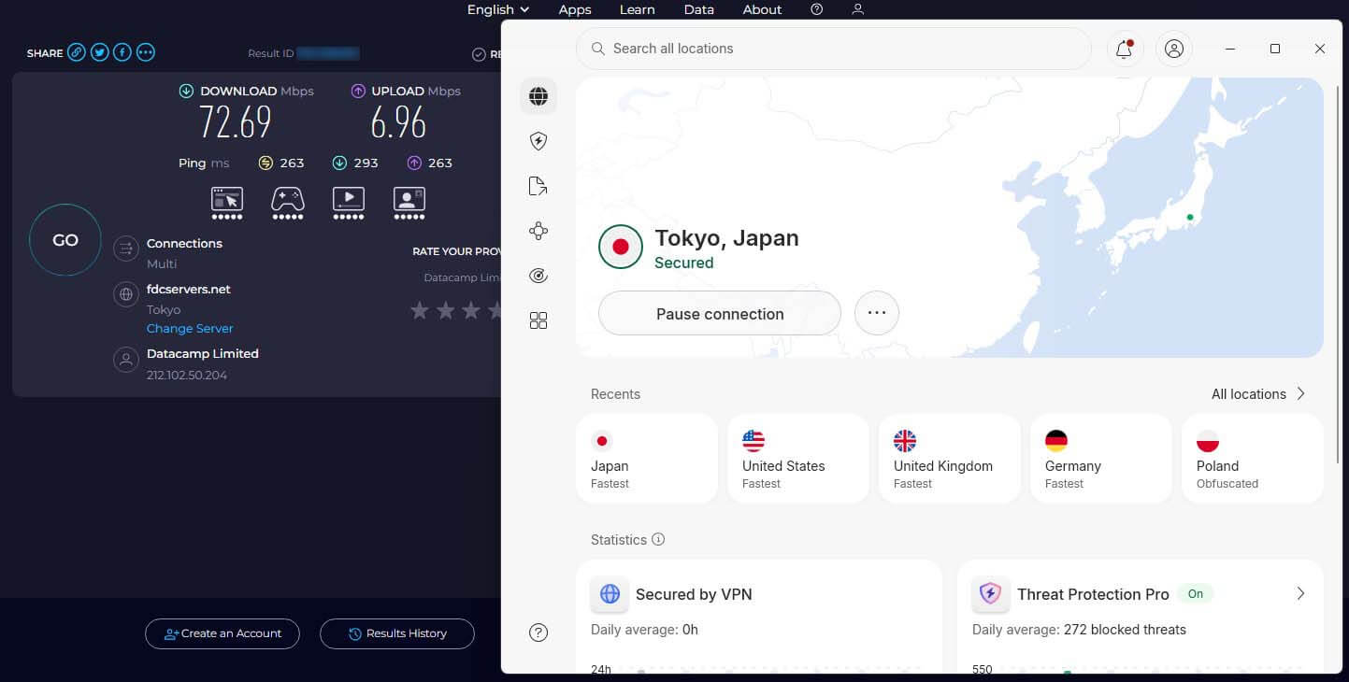Viewport: 1349px width, 682px height.
Task: Open the Learn menu in Speedtest header
Action: pos(637,9)
